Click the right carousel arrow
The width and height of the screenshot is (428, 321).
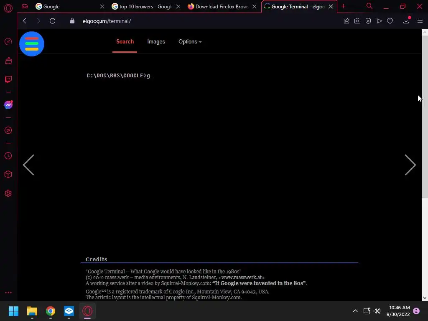click(x=410, y=165)
